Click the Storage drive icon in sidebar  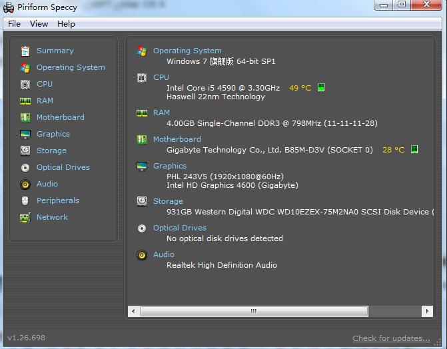pyautogui.click(x=25, y=151)
